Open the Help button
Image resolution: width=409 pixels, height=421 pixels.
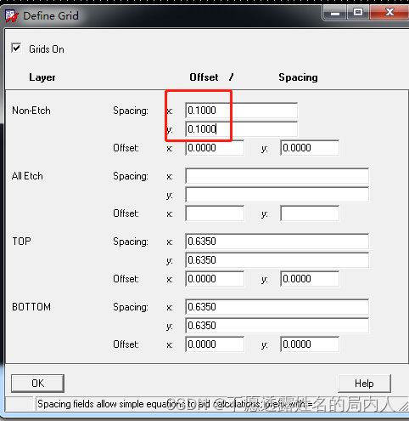[364, 384]
